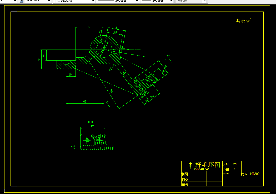Select the 制图 cell in title block
This screenshot has height=194, width=276.
pos(185,174)
